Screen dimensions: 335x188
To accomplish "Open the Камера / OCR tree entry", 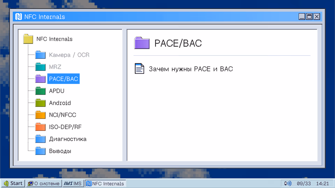I will (x=69, y=55).
